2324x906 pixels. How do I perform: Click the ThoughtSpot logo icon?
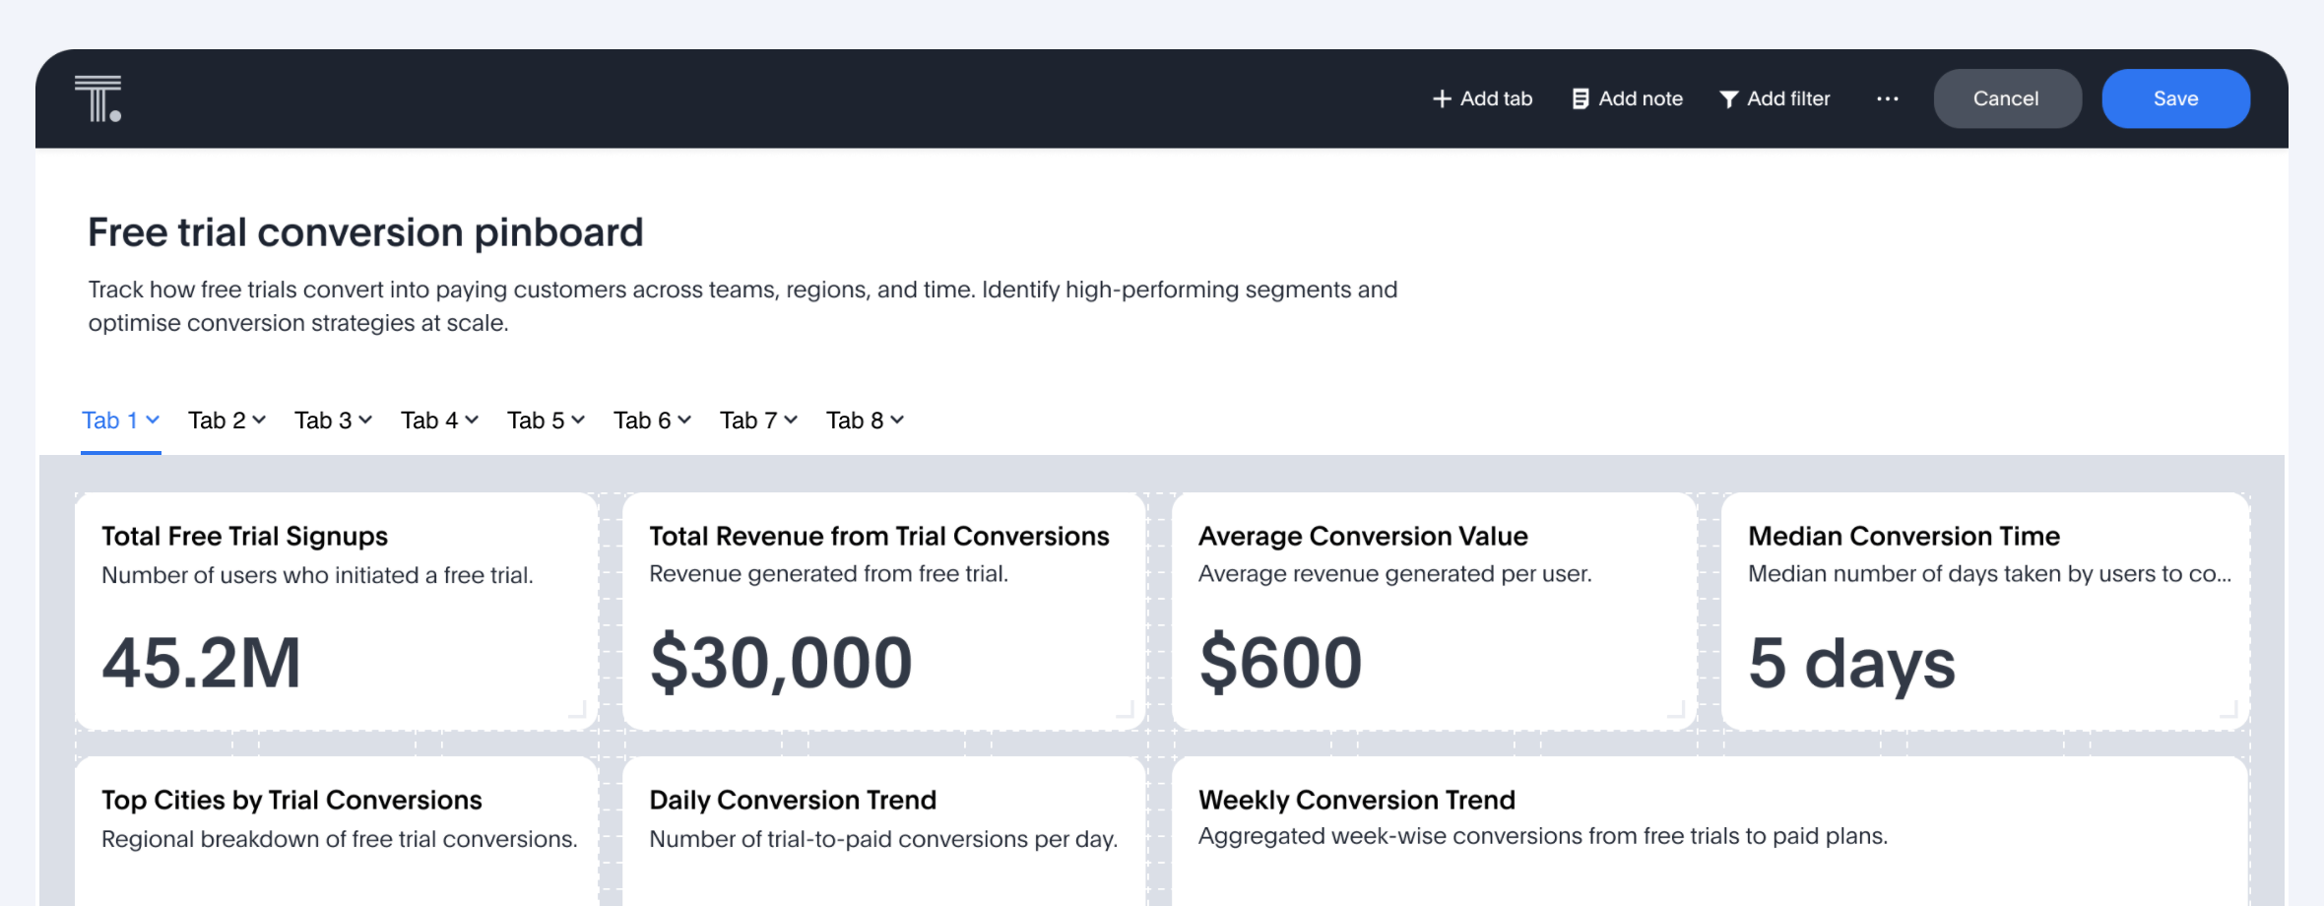click(97, 98)
